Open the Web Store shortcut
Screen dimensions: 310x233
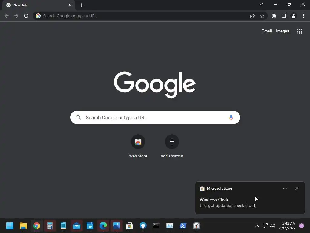point(138,147)
